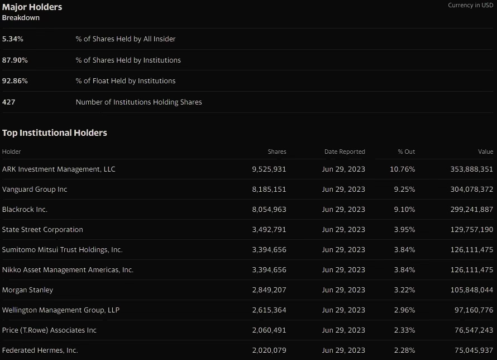Select the 3.95% out cell
The height and width of the screenshot is (360, 497).
coord(404,230)
